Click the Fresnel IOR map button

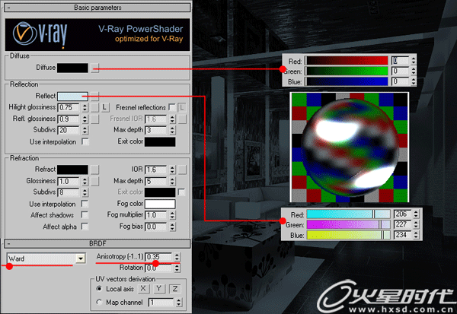tap(182, 119)
